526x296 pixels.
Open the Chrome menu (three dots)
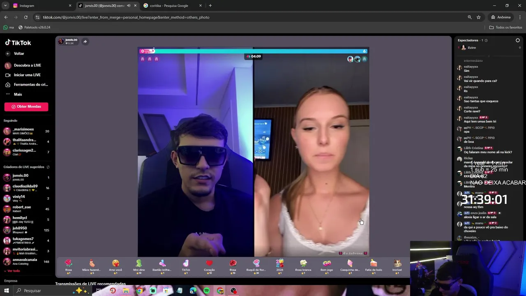click(520, 17)
